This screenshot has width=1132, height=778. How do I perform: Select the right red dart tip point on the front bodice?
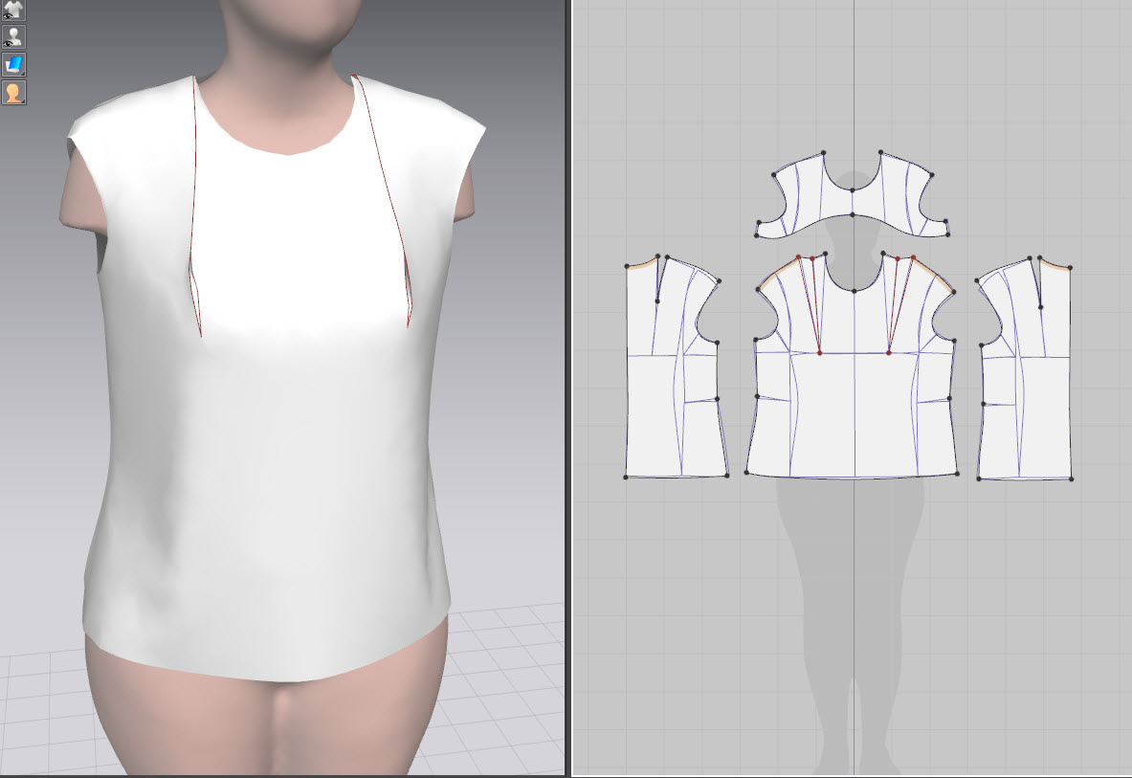pyautogui.click(x=889, y=353)
